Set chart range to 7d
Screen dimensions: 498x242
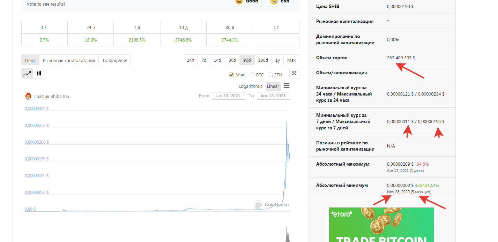204,60
